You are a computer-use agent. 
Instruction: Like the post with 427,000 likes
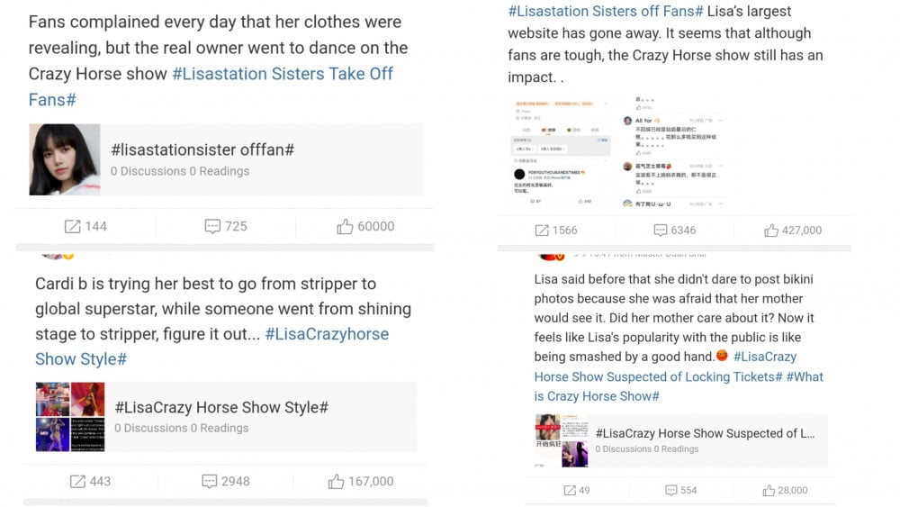click(x=771, y=230)
